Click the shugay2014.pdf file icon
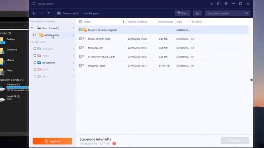This screenshot has width=264, height=148. click(83, 65)
